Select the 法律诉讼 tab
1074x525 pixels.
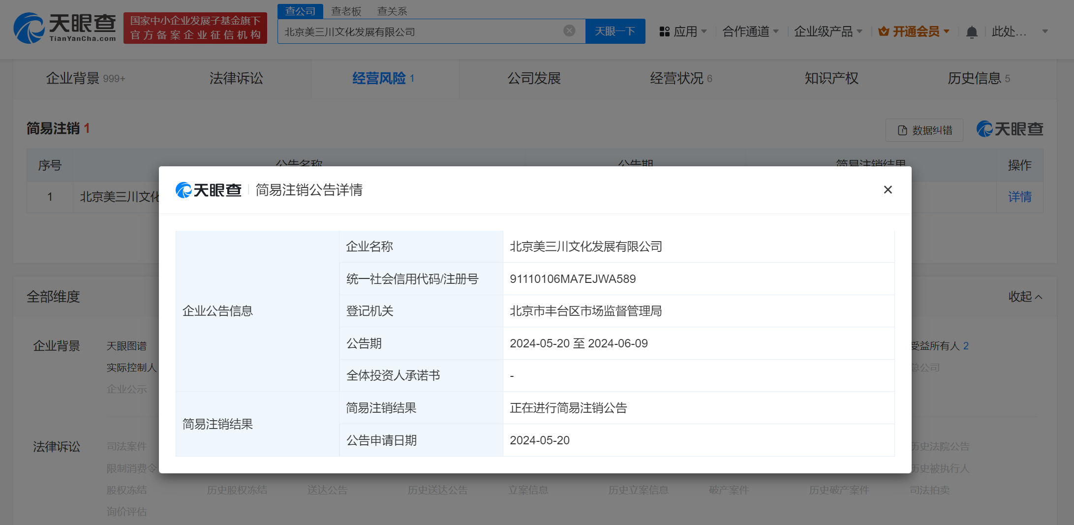pyautogui.click(x=236, y=78)
